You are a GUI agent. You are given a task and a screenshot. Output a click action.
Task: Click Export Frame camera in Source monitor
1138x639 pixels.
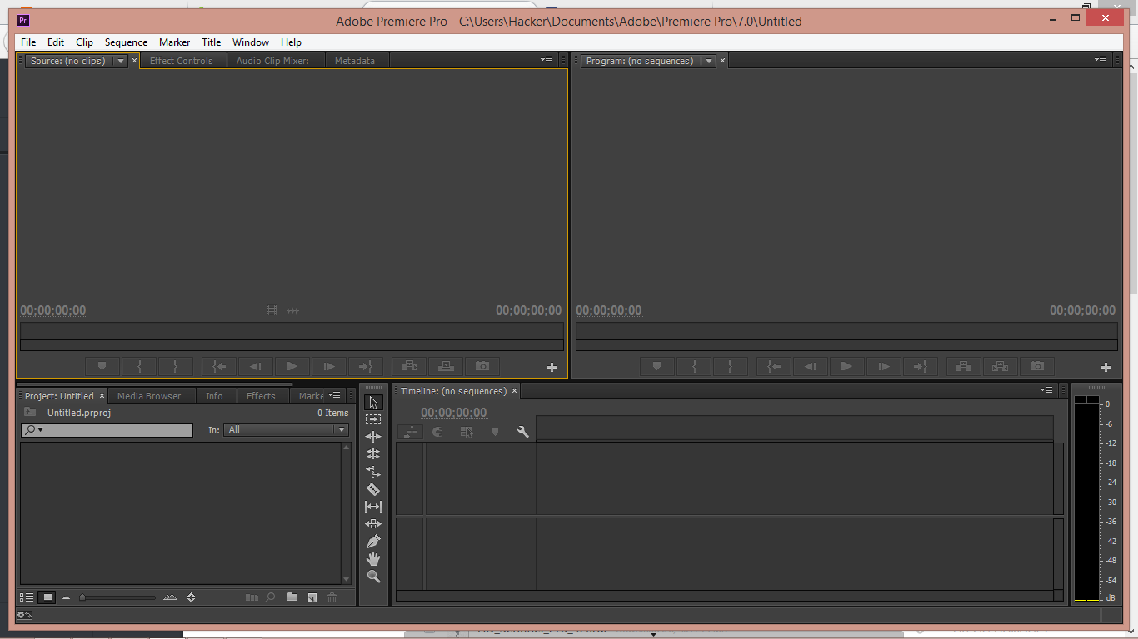coord(482,366)
